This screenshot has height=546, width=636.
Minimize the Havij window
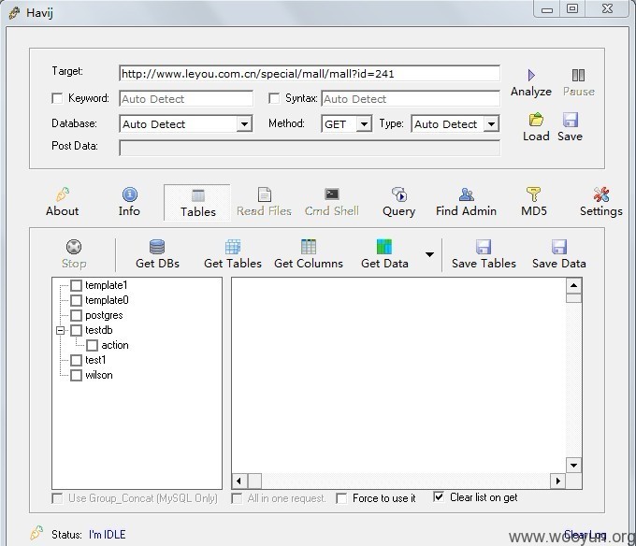pyautogui.click(x=547, y=8)
